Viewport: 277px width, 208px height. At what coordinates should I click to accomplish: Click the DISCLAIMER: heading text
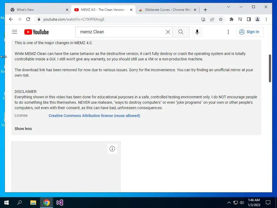26,92
